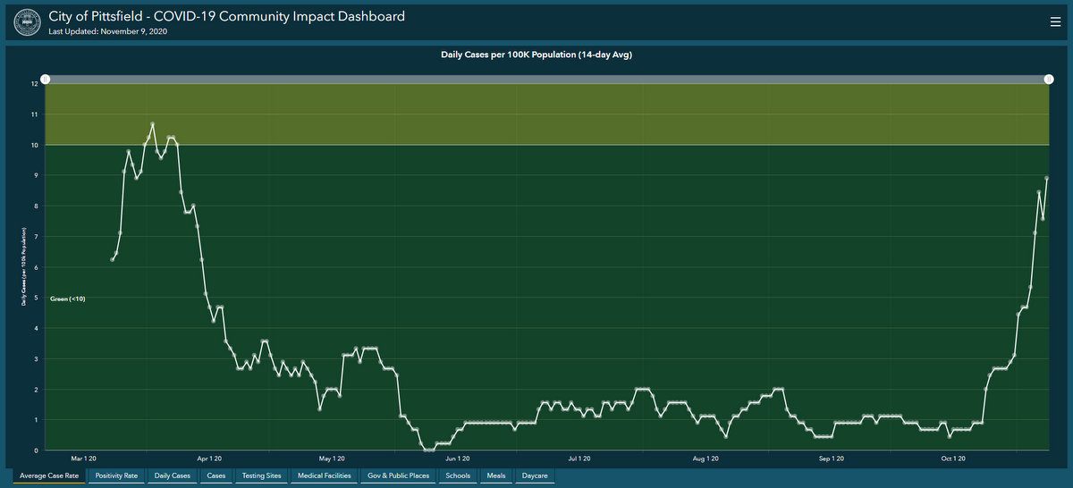Viewport: 1073px width, 488px height.
Task: Select the Meals tab
Action: 497,476
